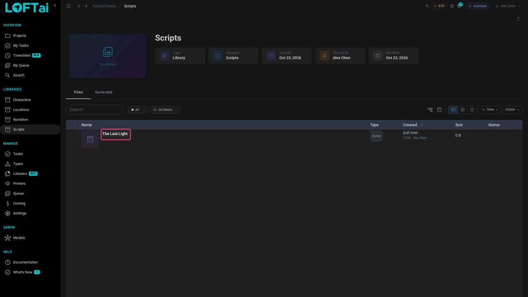
Task: Open the help question mark icon
Action: click(452, 6)
